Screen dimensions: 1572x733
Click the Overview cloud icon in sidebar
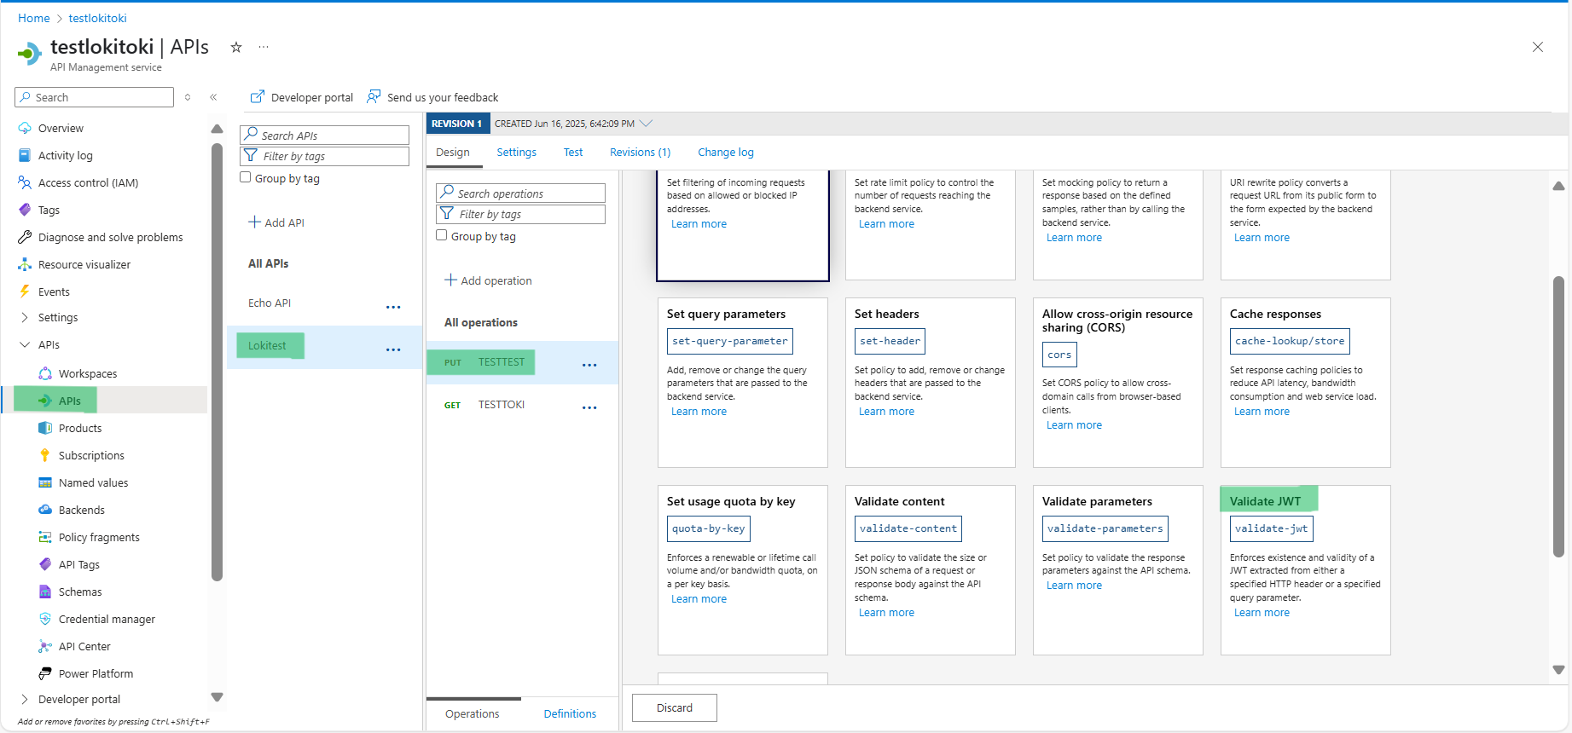click(25, 129)
